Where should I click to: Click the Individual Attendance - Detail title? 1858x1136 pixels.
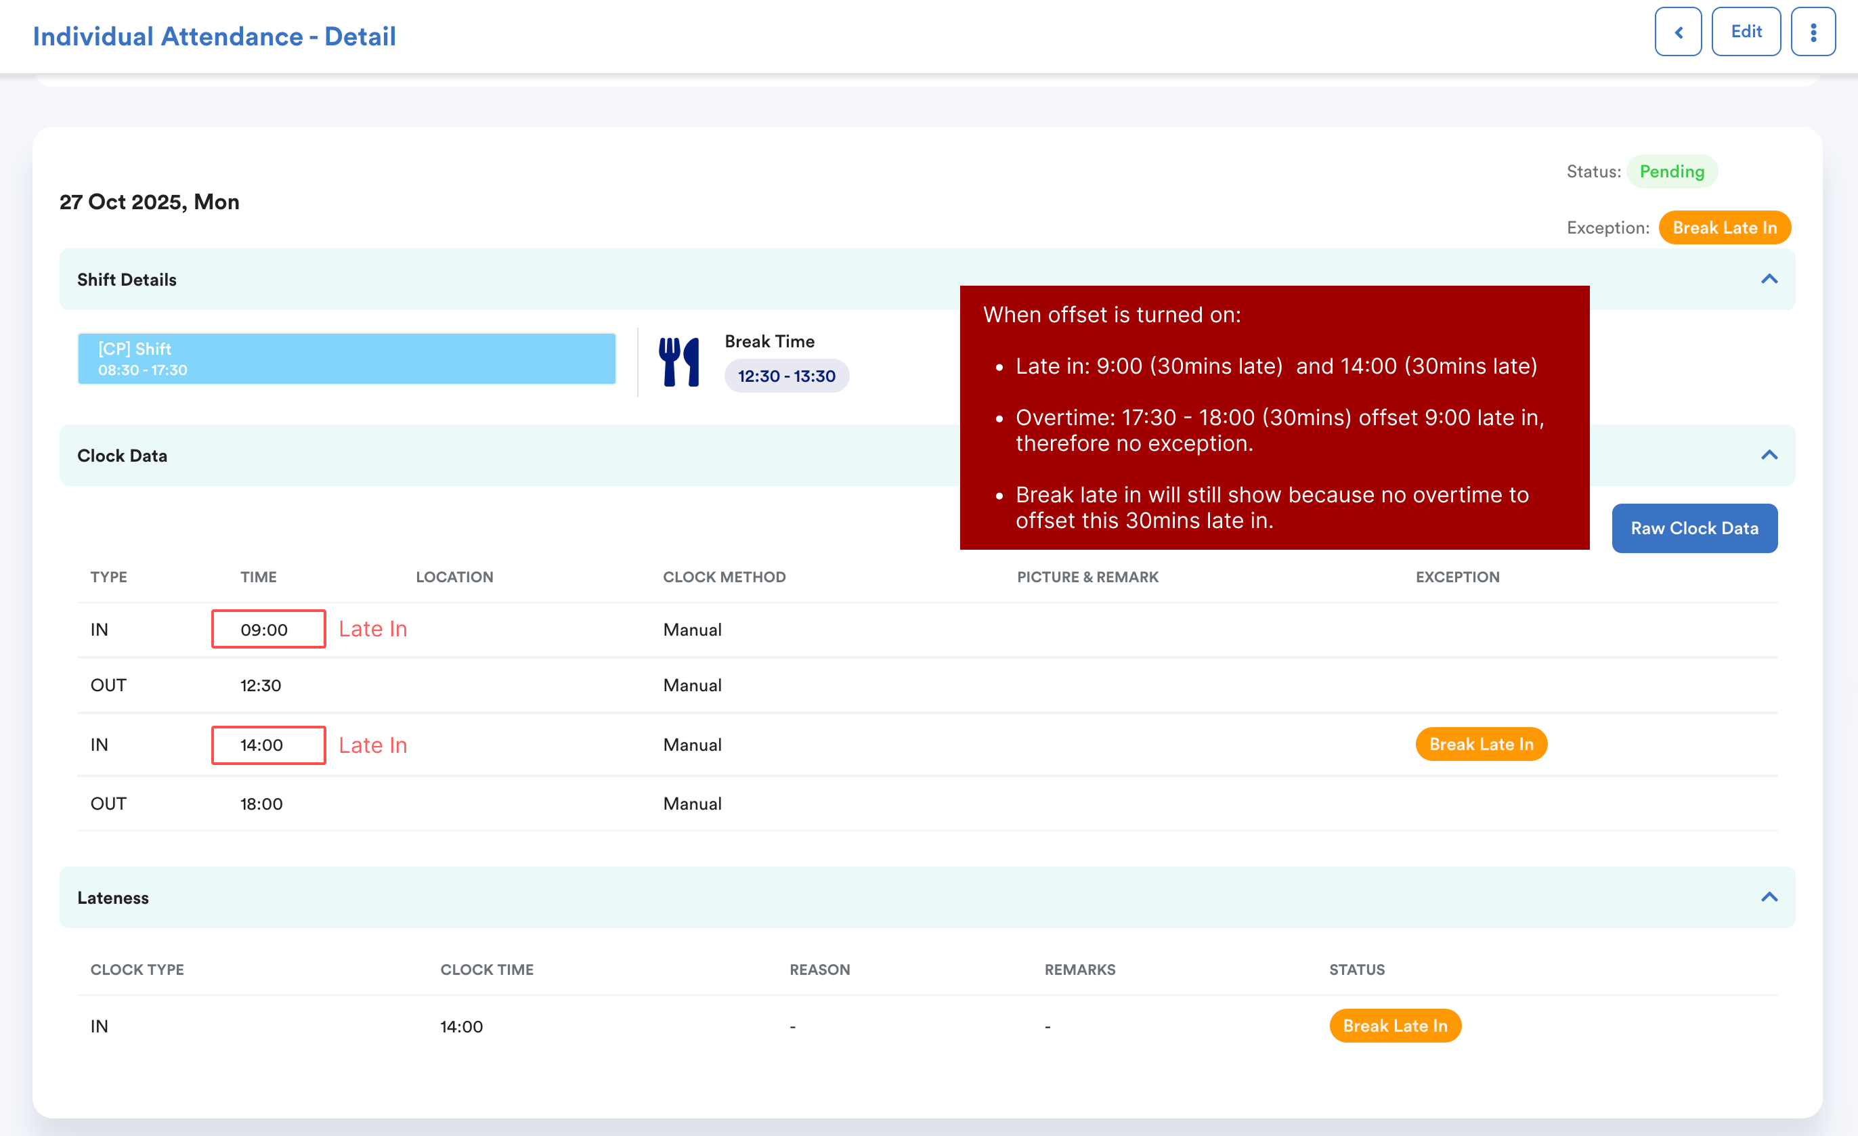[x=214, y=36]
